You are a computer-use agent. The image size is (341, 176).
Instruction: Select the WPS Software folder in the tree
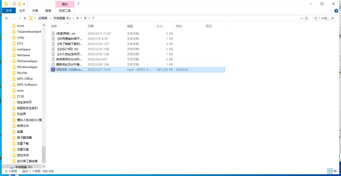[27, 85]
